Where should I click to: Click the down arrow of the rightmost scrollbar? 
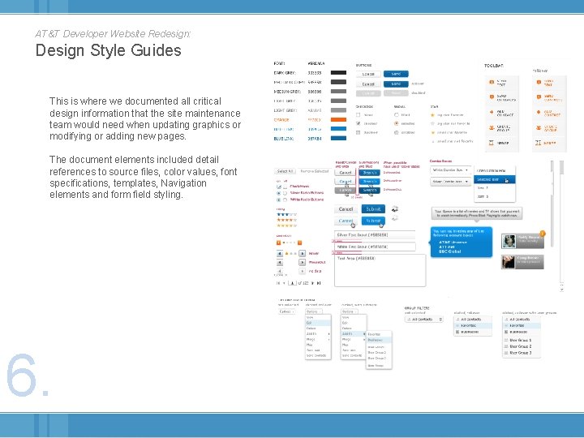561,289
